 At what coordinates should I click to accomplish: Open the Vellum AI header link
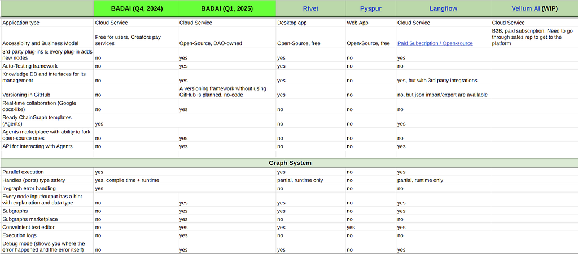[x=526, y=8]
